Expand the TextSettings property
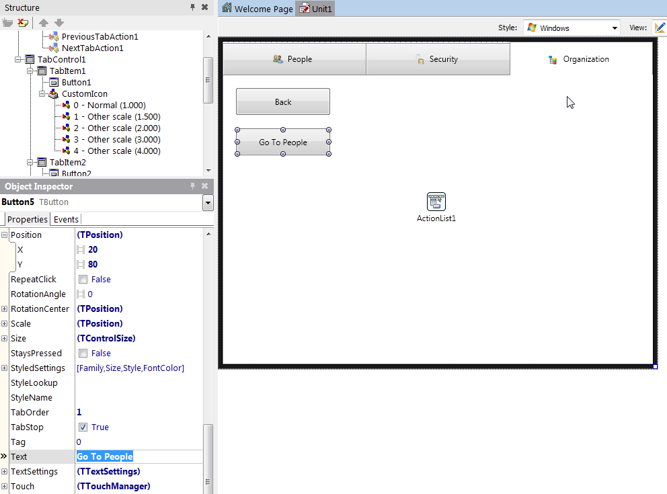The width and height of the screenshot is (667, 494). point(5,472)
